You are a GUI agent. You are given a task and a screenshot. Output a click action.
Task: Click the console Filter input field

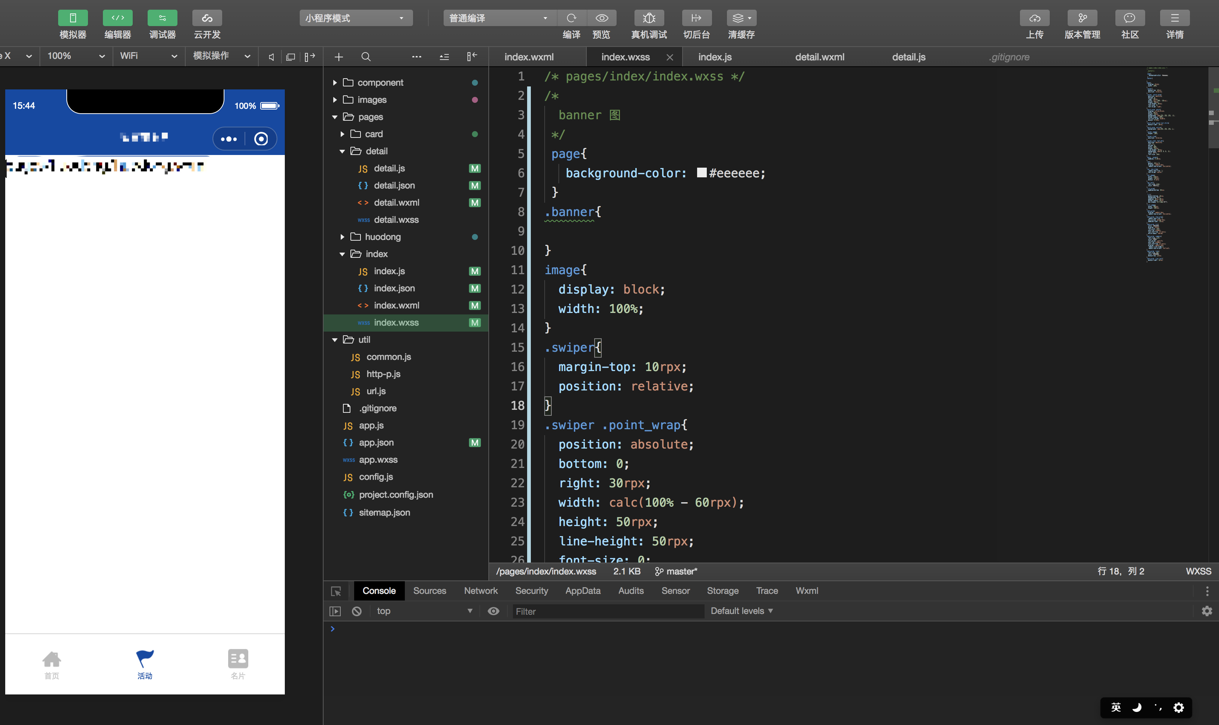coord(608,611)
